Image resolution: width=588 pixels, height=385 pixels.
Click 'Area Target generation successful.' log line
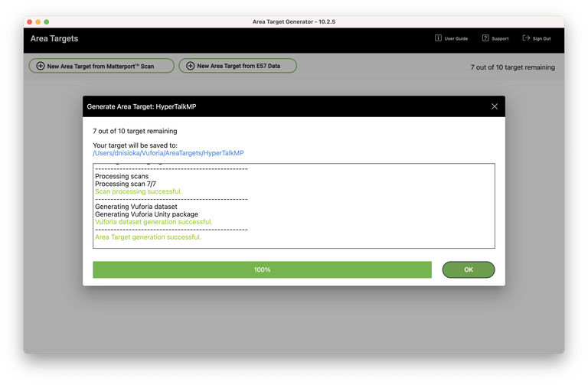(x=148, y=237)
